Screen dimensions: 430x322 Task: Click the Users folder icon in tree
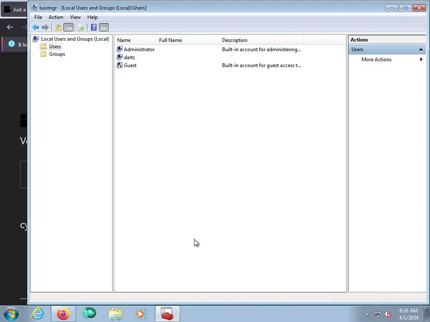[43, 47]
